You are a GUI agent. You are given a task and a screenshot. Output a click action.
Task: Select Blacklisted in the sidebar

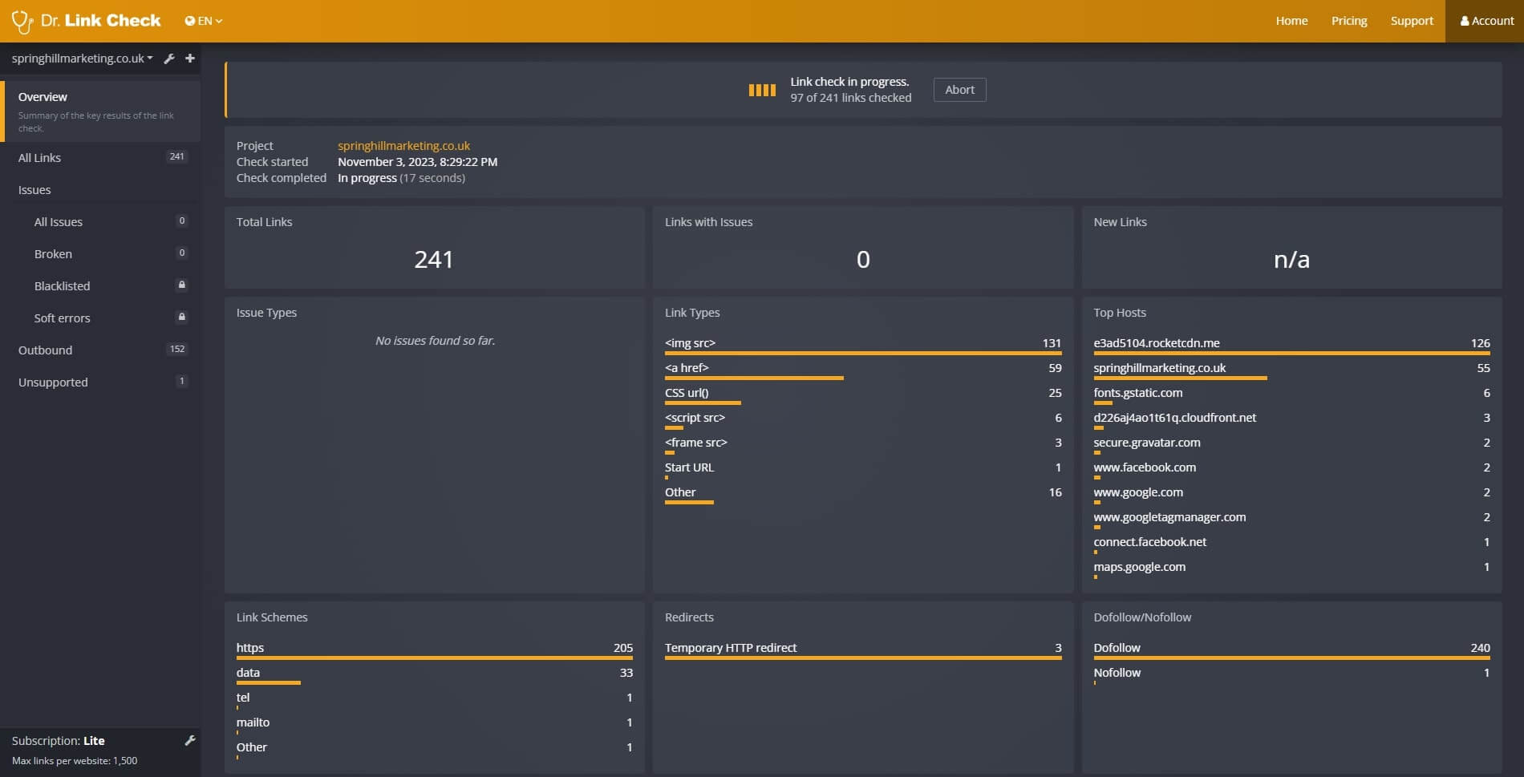(62, 286)
